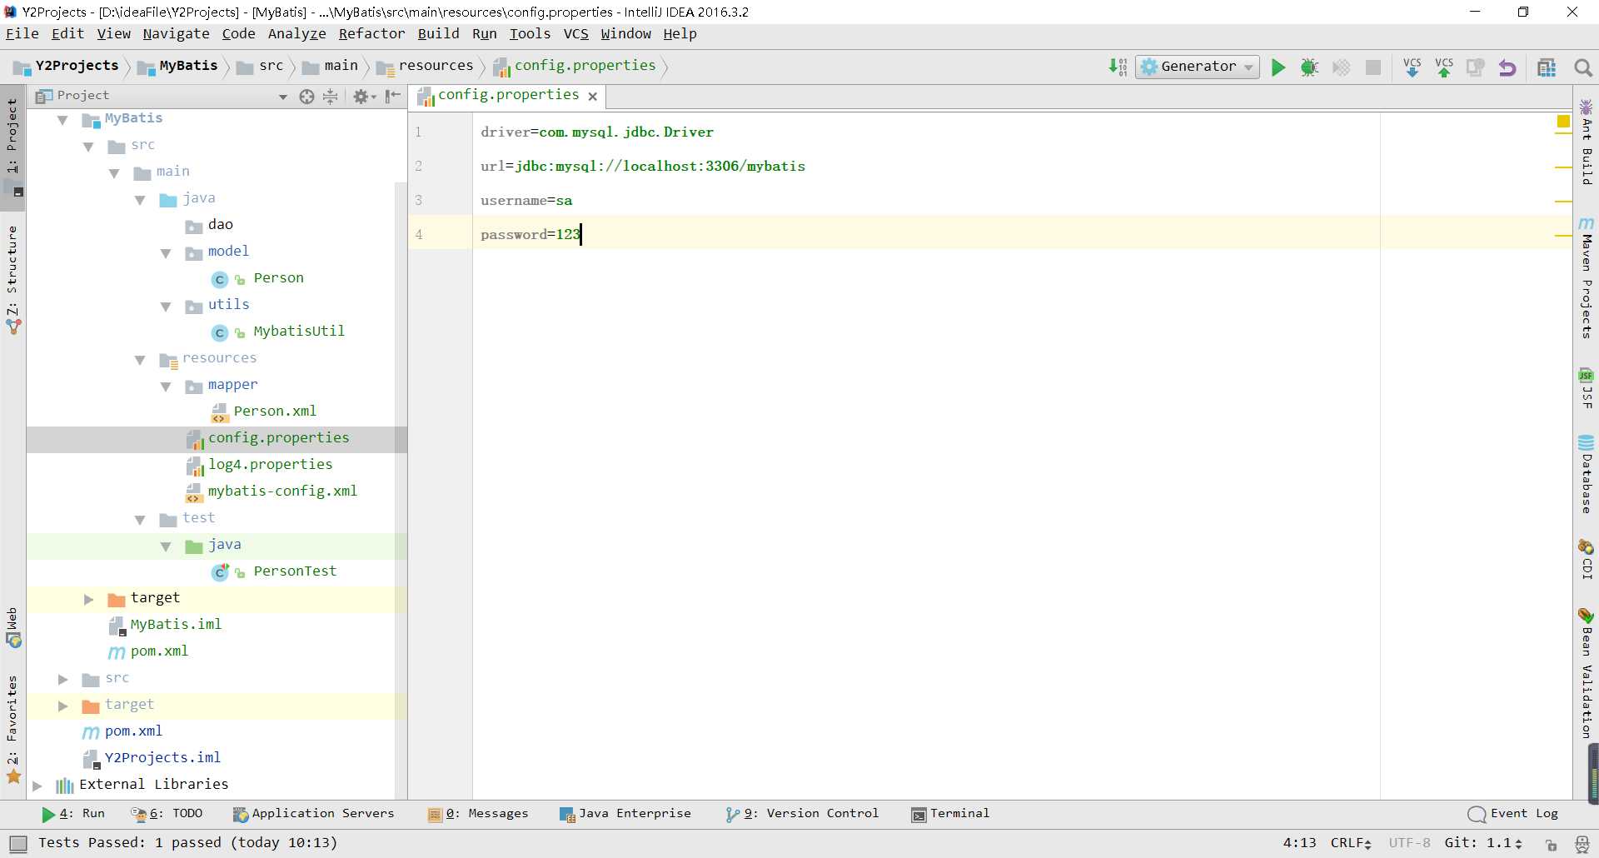Open the Event Log
The image size is (1599, 858).
pyautogui.click(x=1513, y=814)
